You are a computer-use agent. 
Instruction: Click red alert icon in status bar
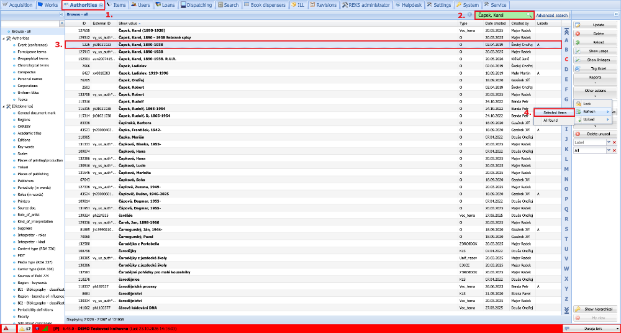(7, 329)
